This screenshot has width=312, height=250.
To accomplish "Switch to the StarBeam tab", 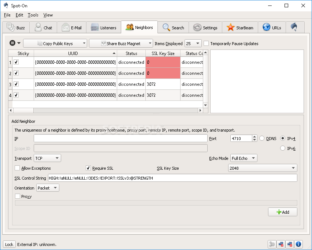I will pyautogui.click(x=240, y=27).
